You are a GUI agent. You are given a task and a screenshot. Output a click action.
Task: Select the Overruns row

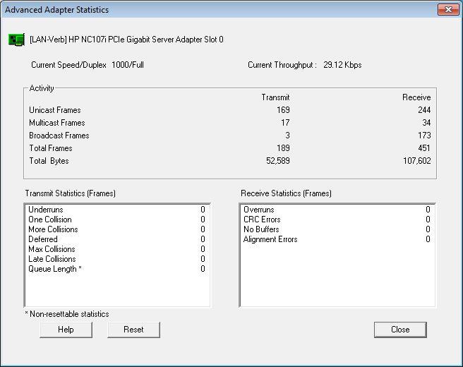pos(337,210)
